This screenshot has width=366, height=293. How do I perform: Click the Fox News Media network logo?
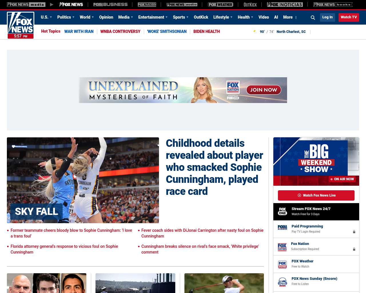click(x=26, y=5)
